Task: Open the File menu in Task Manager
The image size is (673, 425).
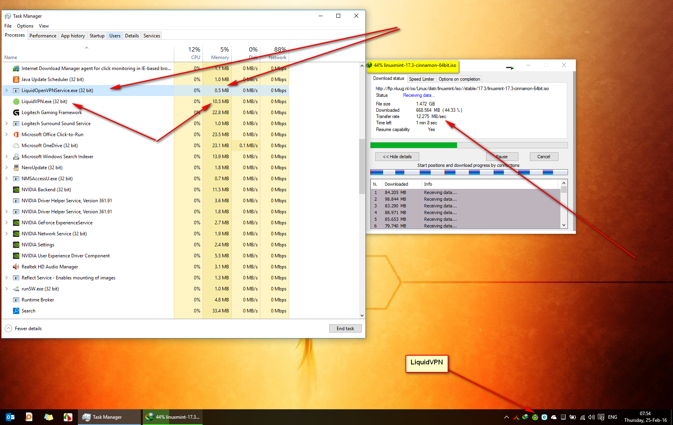Action: (x=8, y=26)
